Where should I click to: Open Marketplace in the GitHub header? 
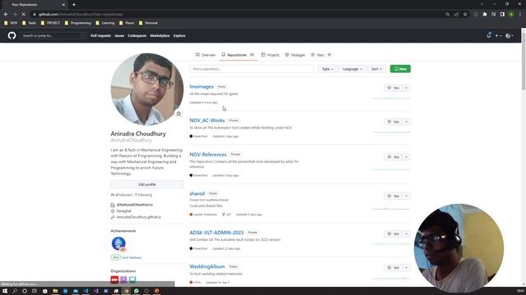pyautogui.click(x=160, y=35)
